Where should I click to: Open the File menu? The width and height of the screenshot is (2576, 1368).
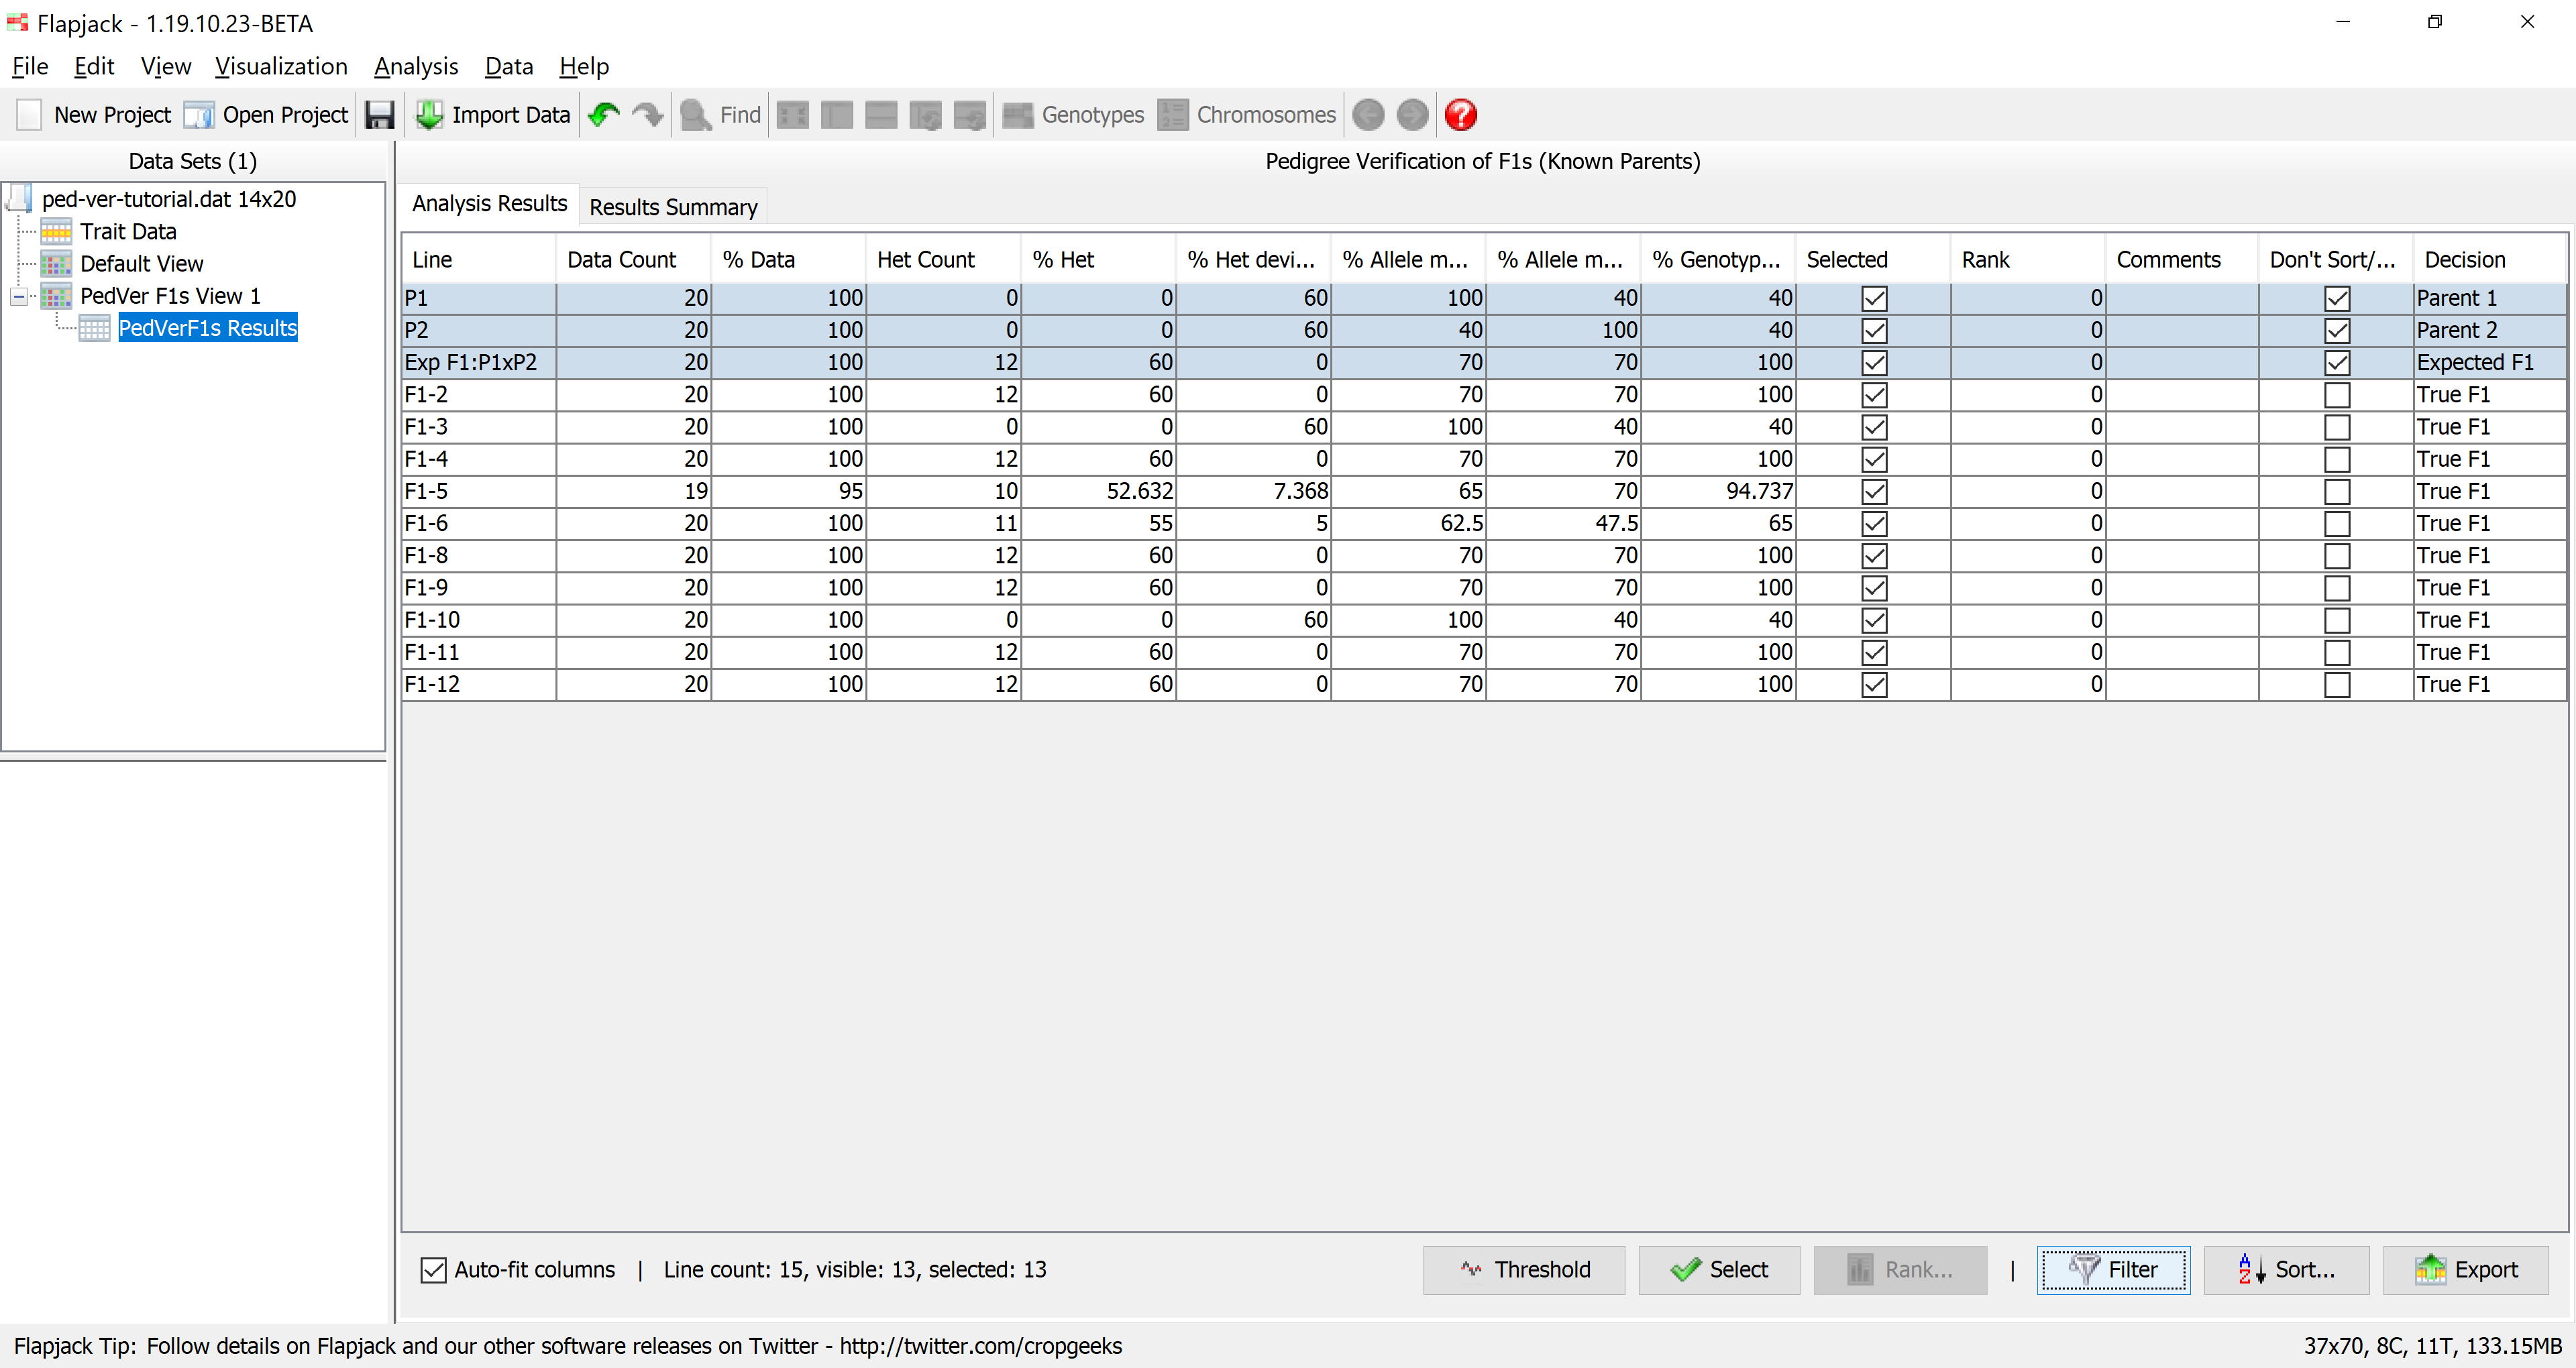pyautogui.click(x=30, y=66)
